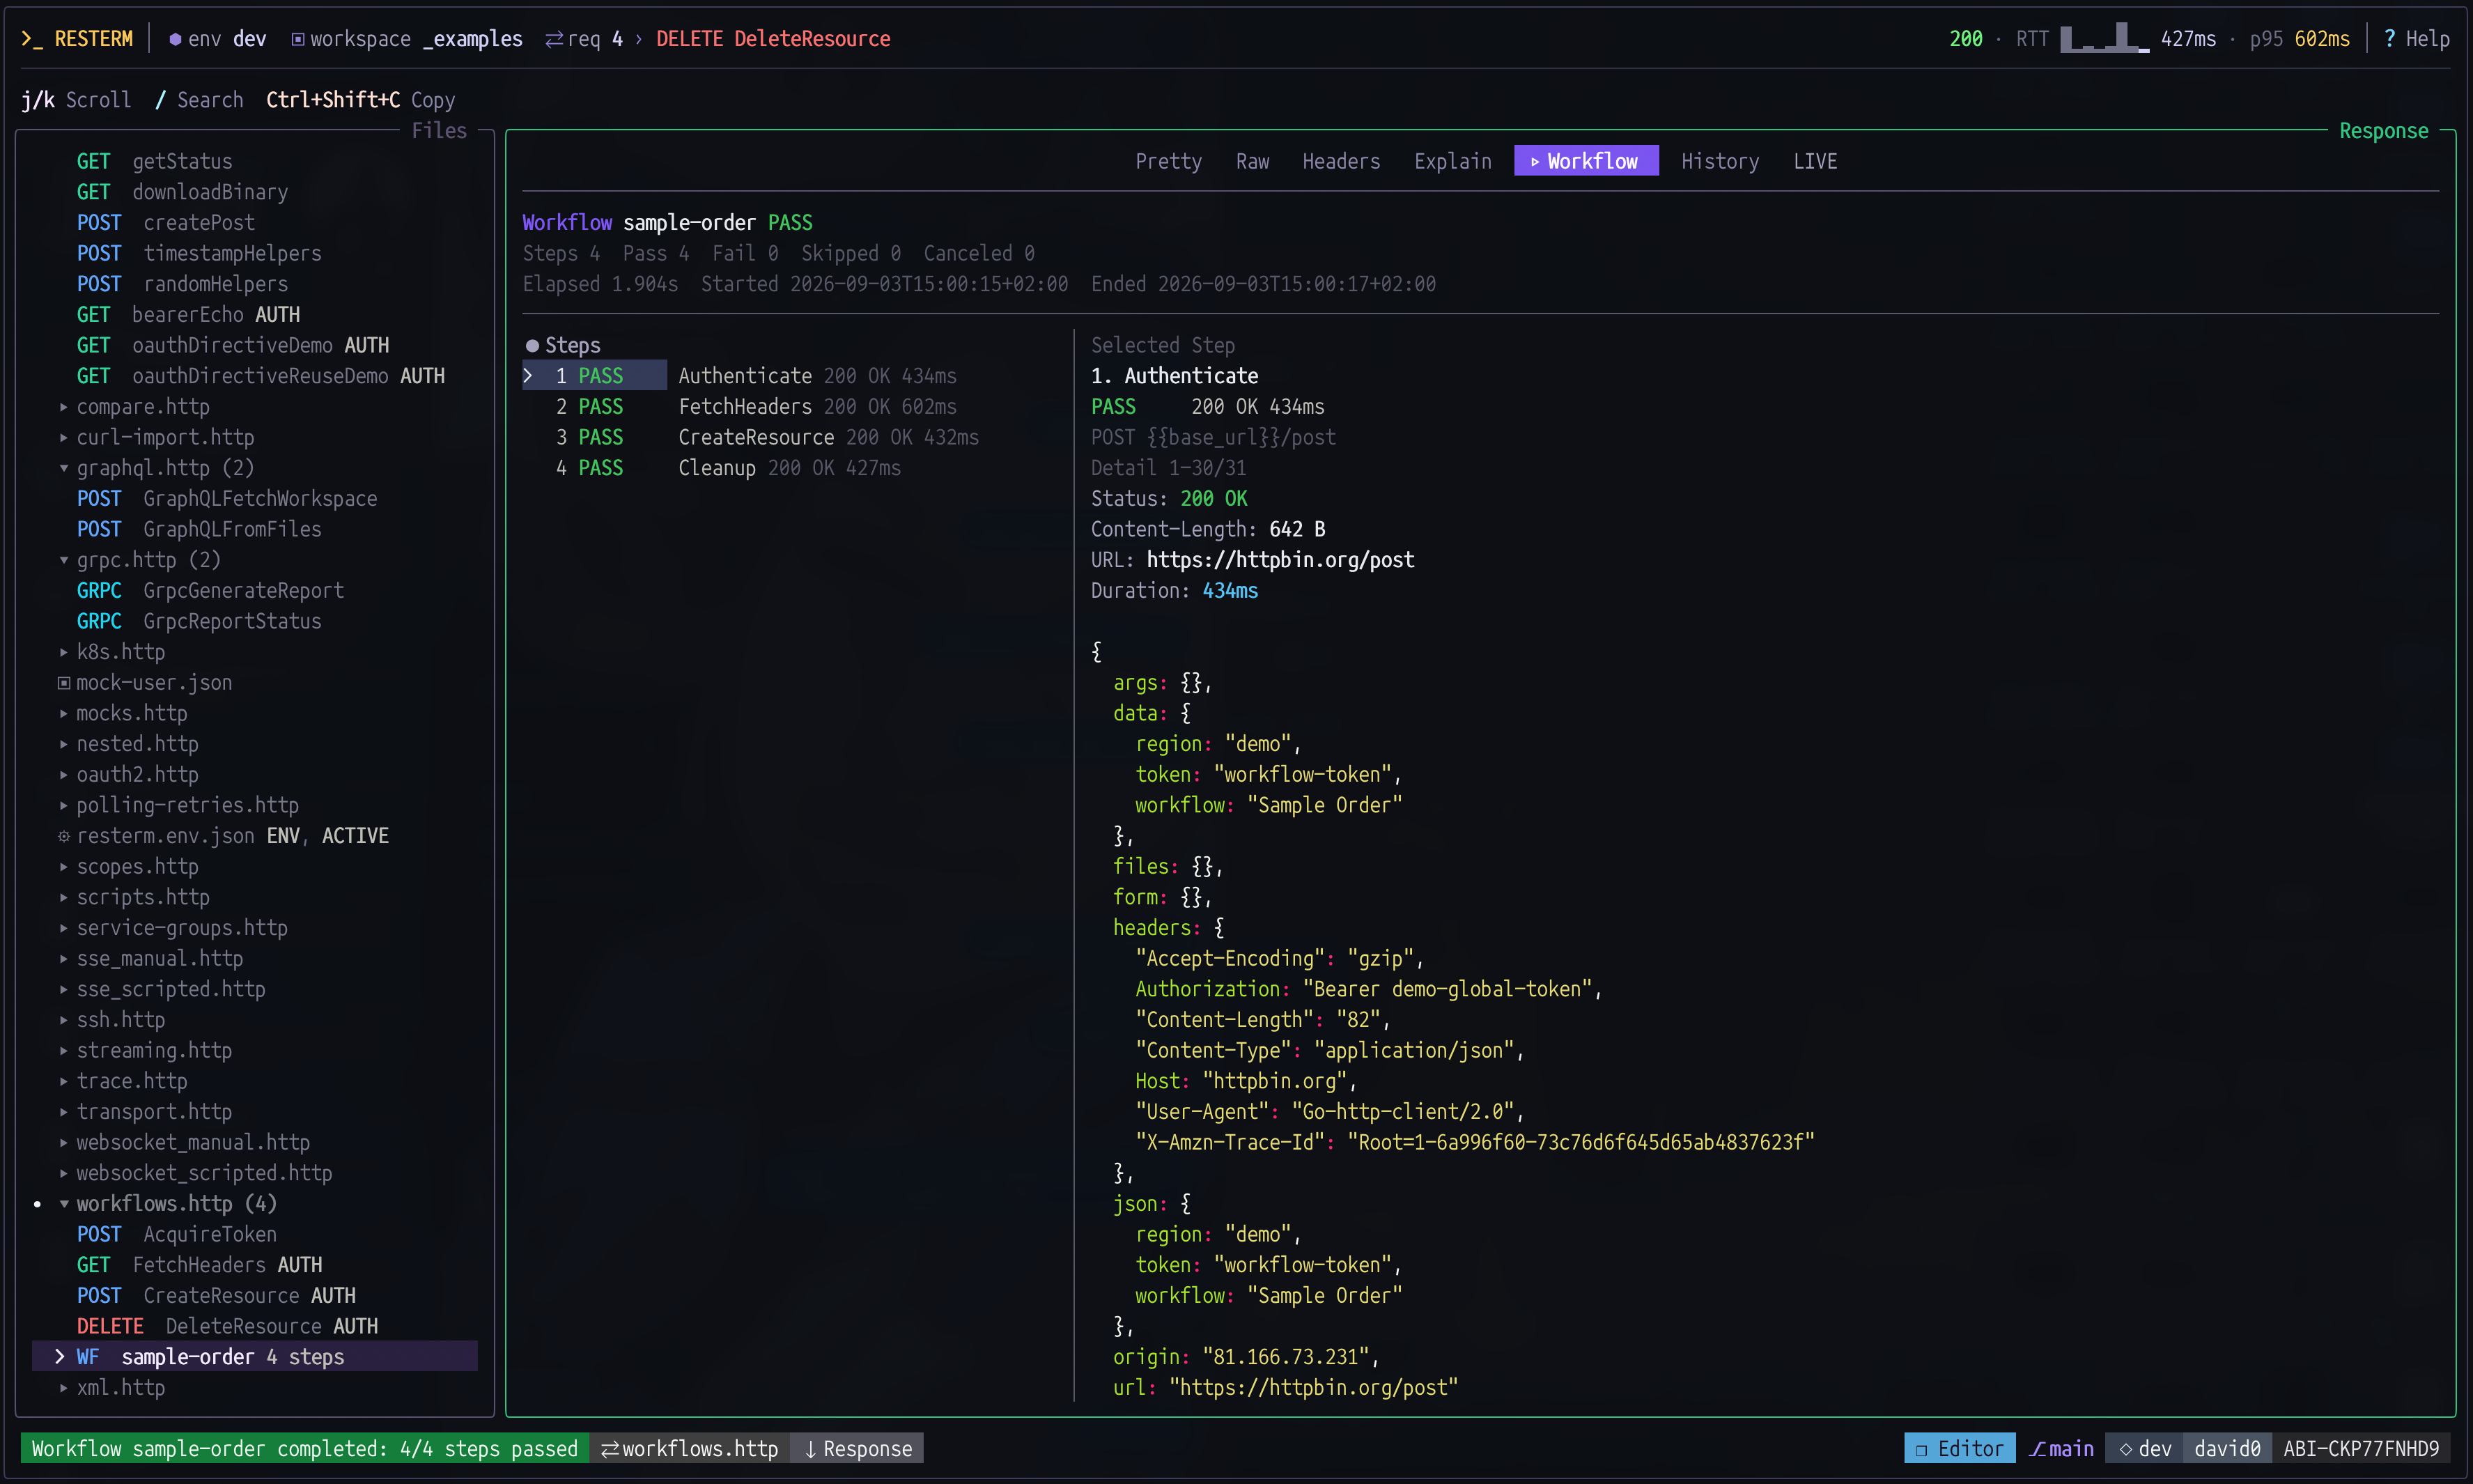Select step 1 Authenticate row
2473x1484 pixels.
[740, 376]
